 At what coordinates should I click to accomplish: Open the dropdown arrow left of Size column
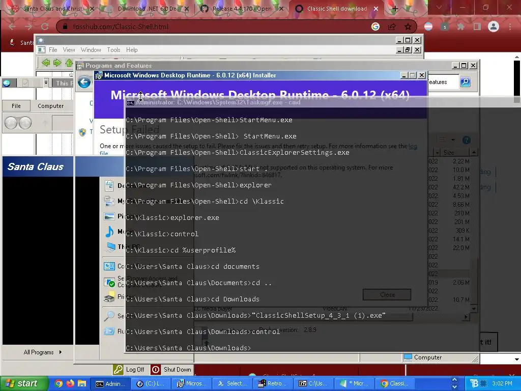(437, 153)
